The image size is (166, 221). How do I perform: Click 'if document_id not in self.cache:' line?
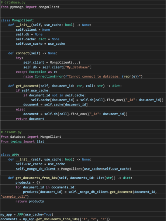coord(55,95)
